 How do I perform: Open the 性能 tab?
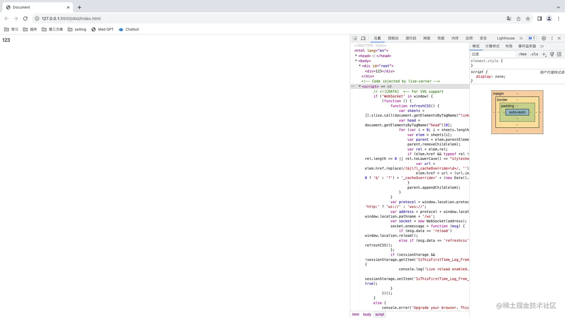coord(441,38)
